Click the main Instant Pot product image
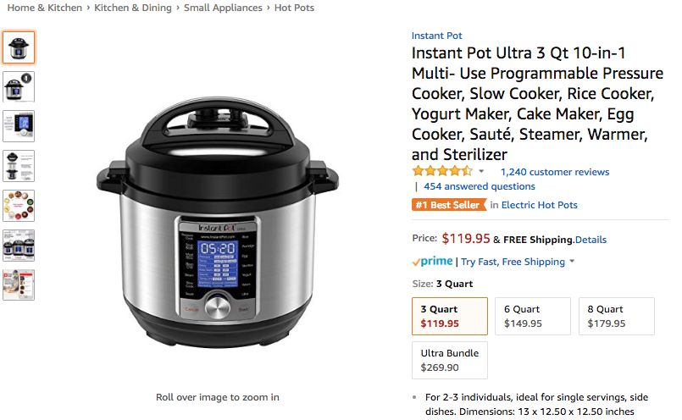 point(218,222)
